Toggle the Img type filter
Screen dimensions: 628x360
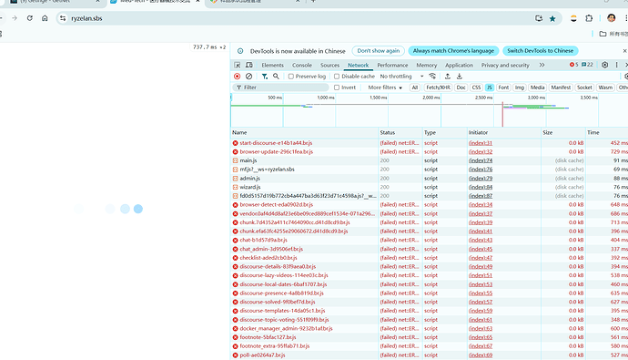(520, 87)
